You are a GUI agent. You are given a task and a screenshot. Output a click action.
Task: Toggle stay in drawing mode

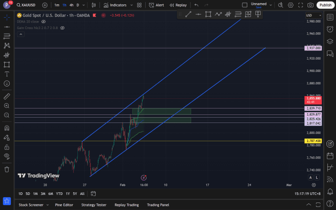(6, 137)
